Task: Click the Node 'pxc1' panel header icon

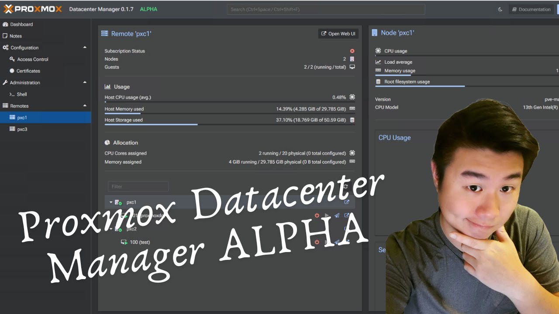Action: 375,33
